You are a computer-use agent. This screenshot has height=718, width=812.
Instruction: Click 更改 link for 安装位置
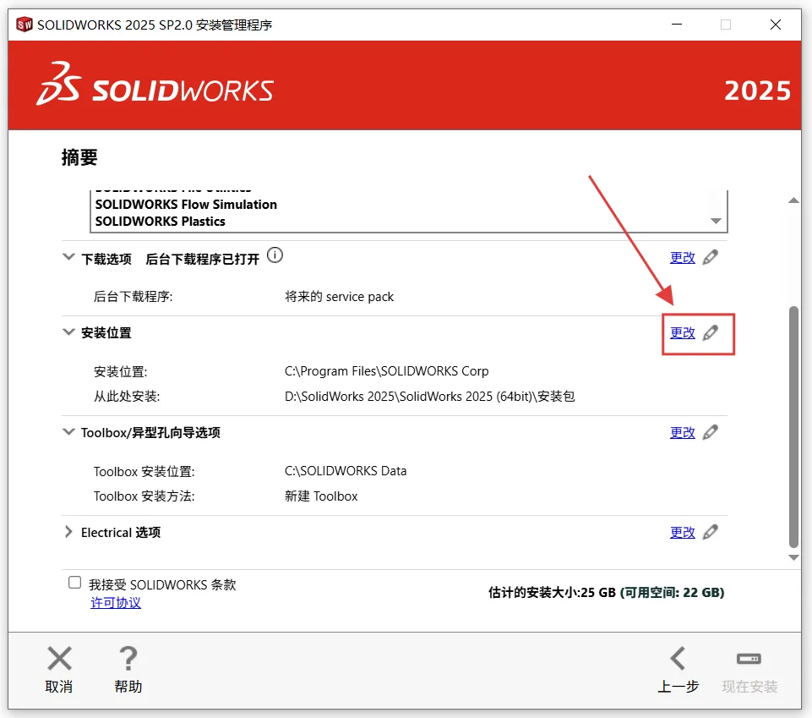[x=683, y=333]
